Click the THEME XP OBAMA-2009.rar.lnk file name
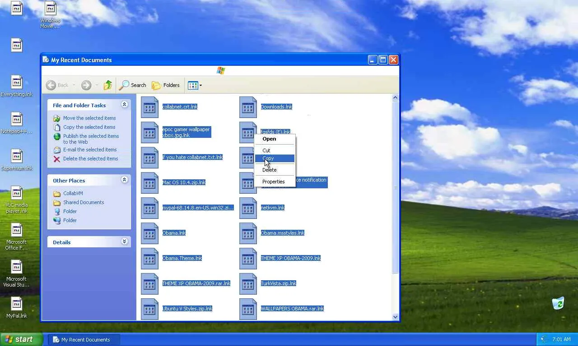 point(196,283)
